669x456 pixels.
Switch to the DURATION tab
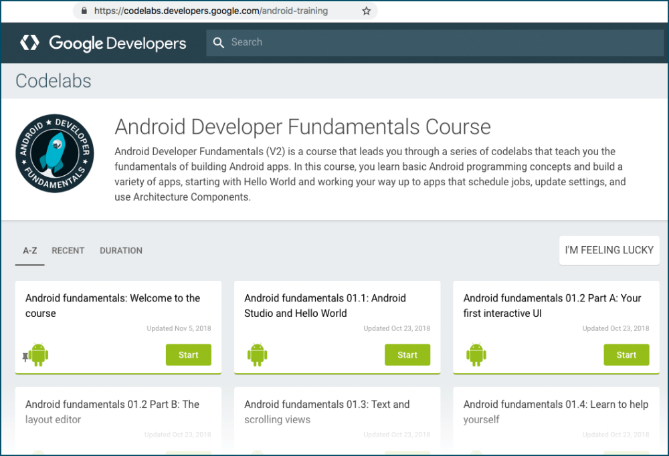pyautogui.click(x=120, y=250)
